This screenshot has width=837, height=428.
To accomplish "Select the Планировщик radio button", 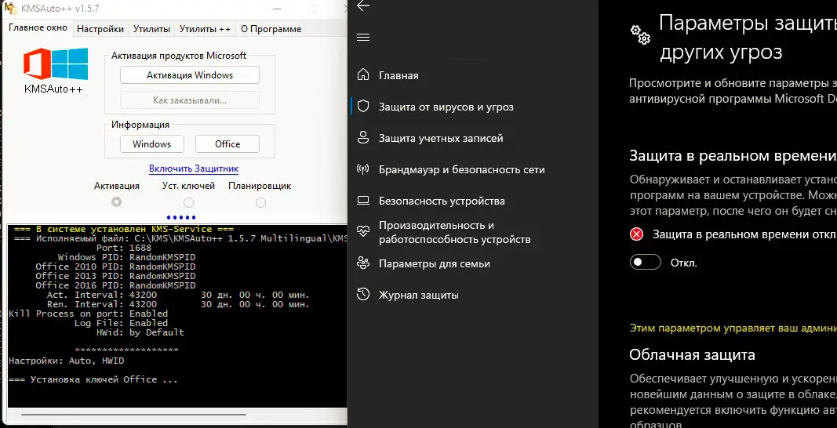I will click(x=260, y=203).
